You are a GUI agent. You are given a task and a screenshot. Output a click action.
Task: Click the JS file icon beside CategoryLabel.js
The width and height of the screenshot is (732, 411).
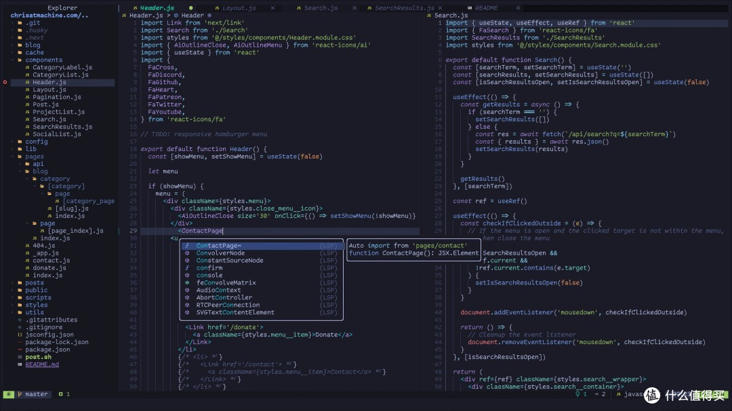[28, 67]
